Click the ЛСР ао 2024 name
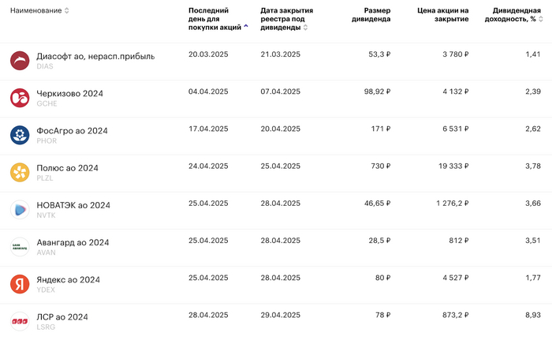552x340 pixels. tap(62, 316)
